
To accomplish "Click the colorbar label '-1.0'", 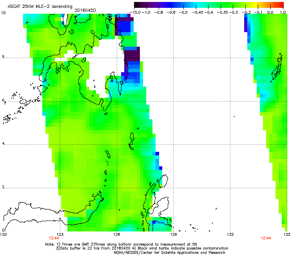I will (x=146, y=13).
